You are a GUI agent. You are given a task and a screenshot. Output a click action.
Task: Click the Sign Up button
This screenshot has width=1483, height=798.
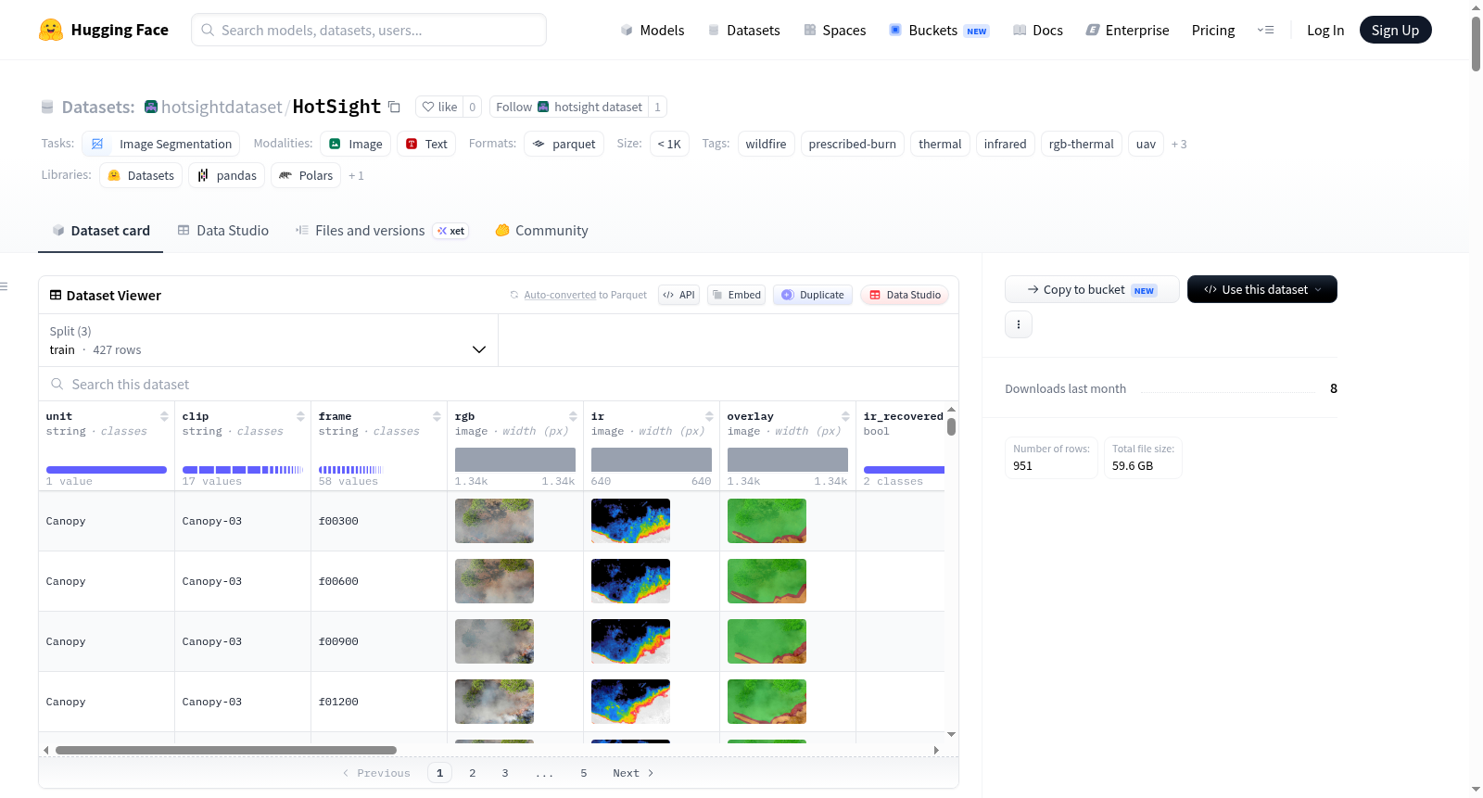[x=1395, y=30]
